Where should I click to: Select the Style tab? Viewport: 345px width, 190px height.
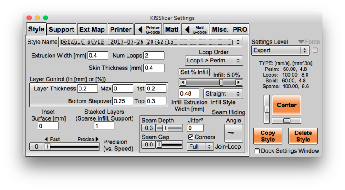pos(36,29)
